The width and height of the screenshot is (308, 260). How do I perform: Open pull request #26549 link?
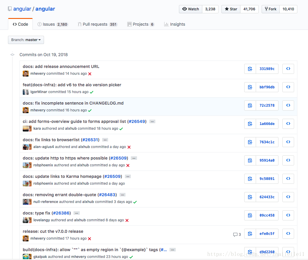click(x=137, y=121)
